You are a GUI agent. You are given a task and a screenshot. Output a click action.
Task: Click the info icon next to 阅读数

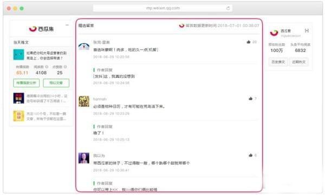coord(47,67)
